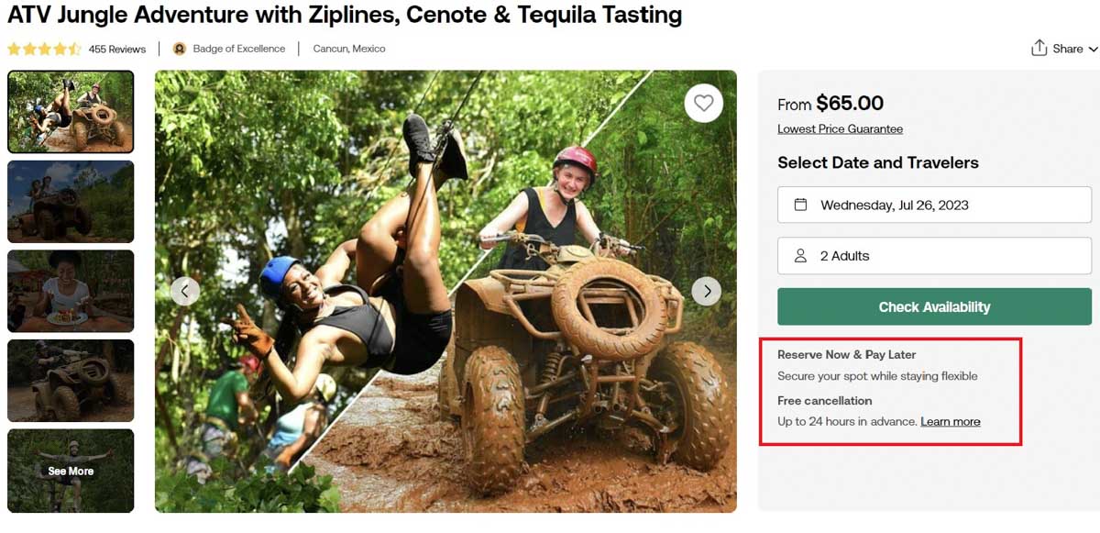
Task: Click the calendar icon in date field
Action: [x=800, y=205]
